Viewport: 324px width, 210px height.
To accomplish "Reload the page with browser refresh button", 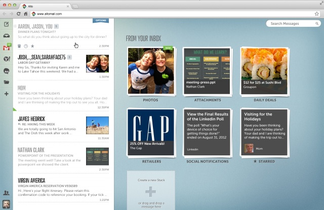I will click(18, 14).
